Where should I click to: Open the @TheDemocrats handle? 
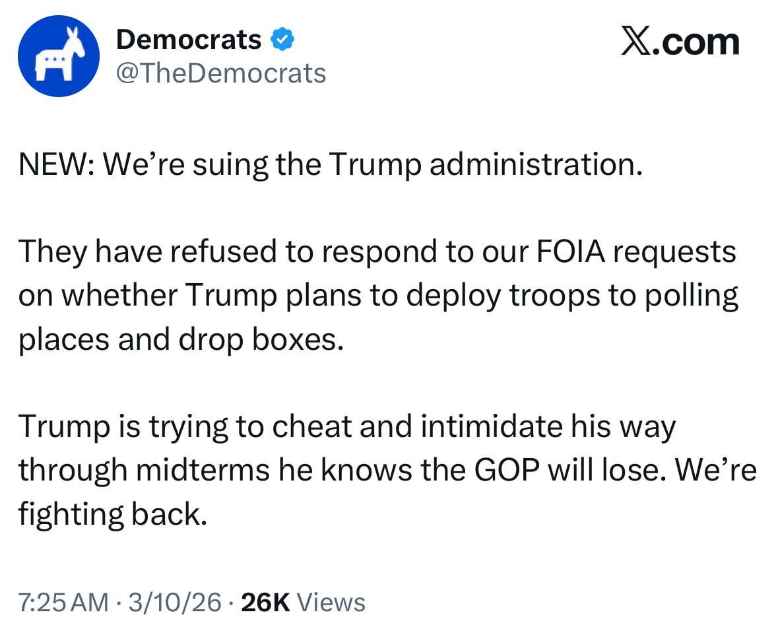click(221, 73)
